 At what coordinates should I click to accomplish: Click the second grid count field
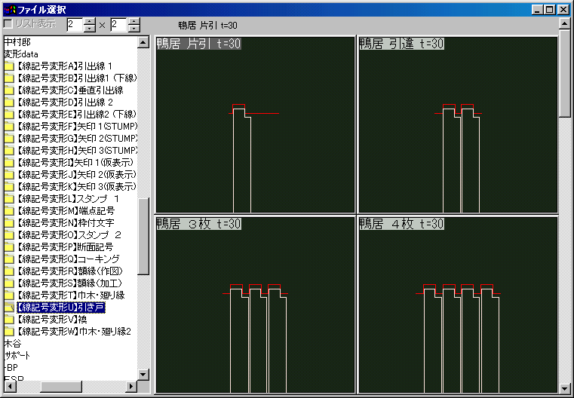[x=119, y=25]
